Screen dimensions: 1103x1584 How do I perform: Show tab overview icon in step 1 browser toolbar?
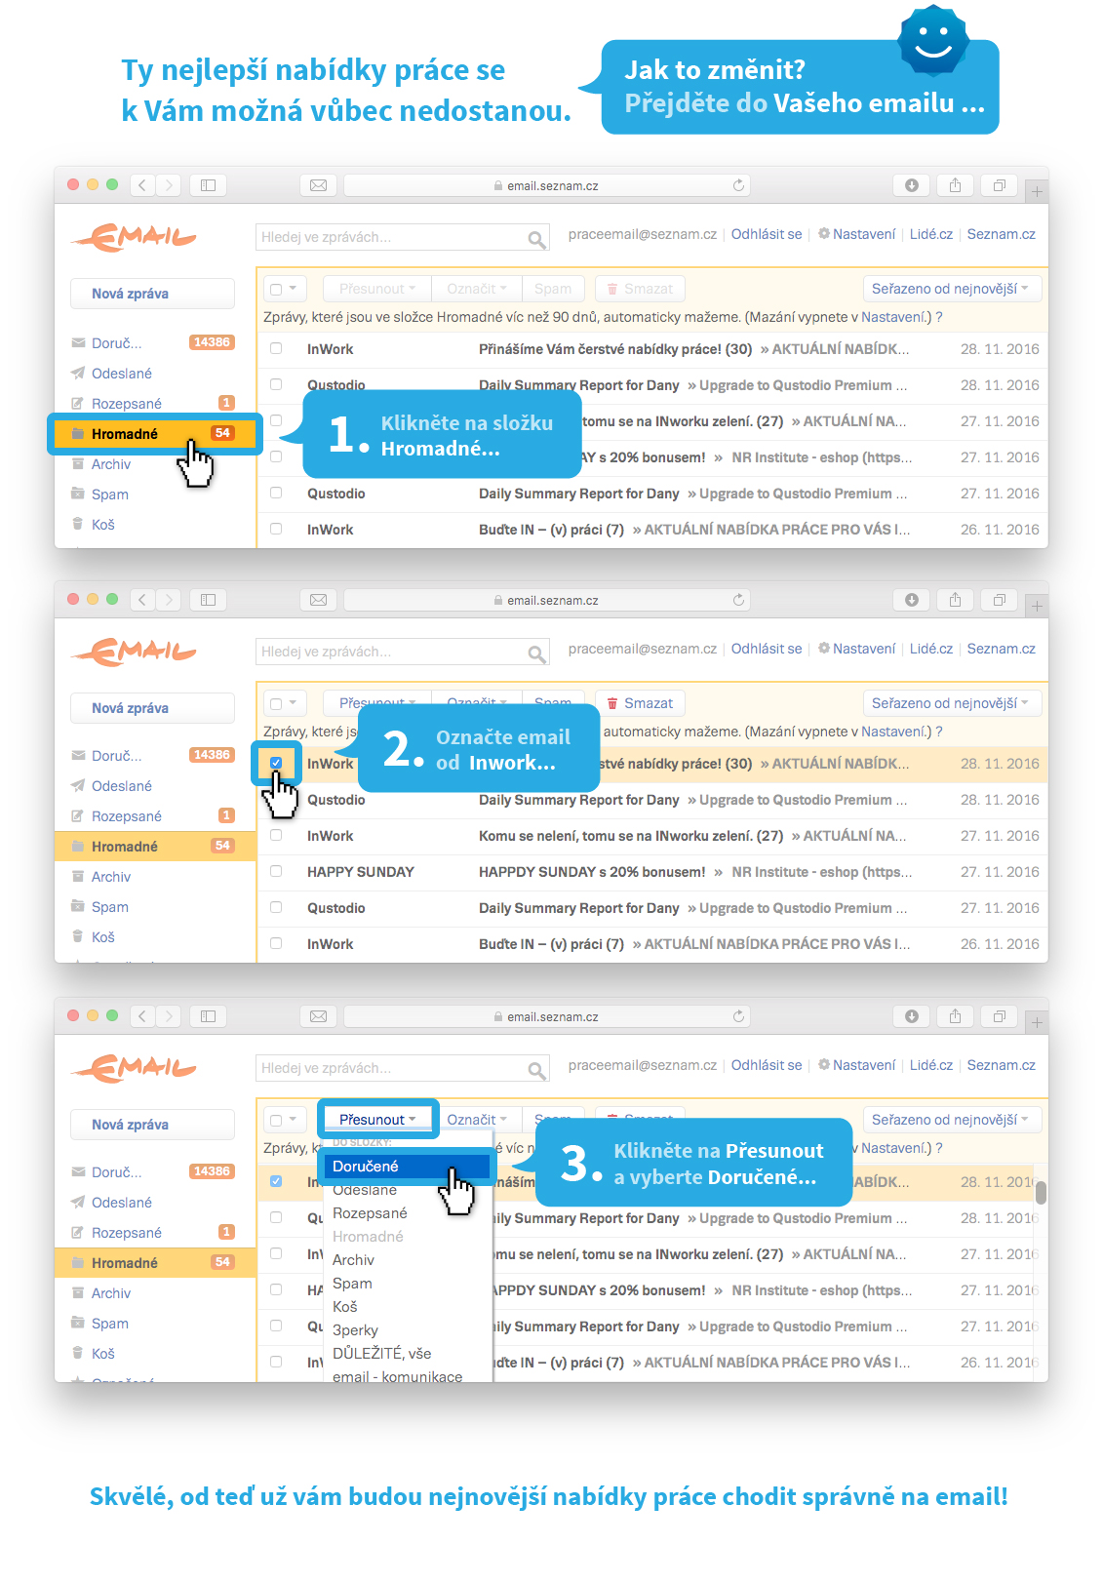pyautogui.click(x=999, y=185)
